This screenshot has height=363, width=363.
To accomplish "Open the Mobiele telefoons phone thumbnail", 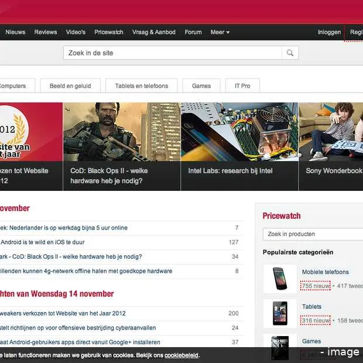I will [279, 279].
